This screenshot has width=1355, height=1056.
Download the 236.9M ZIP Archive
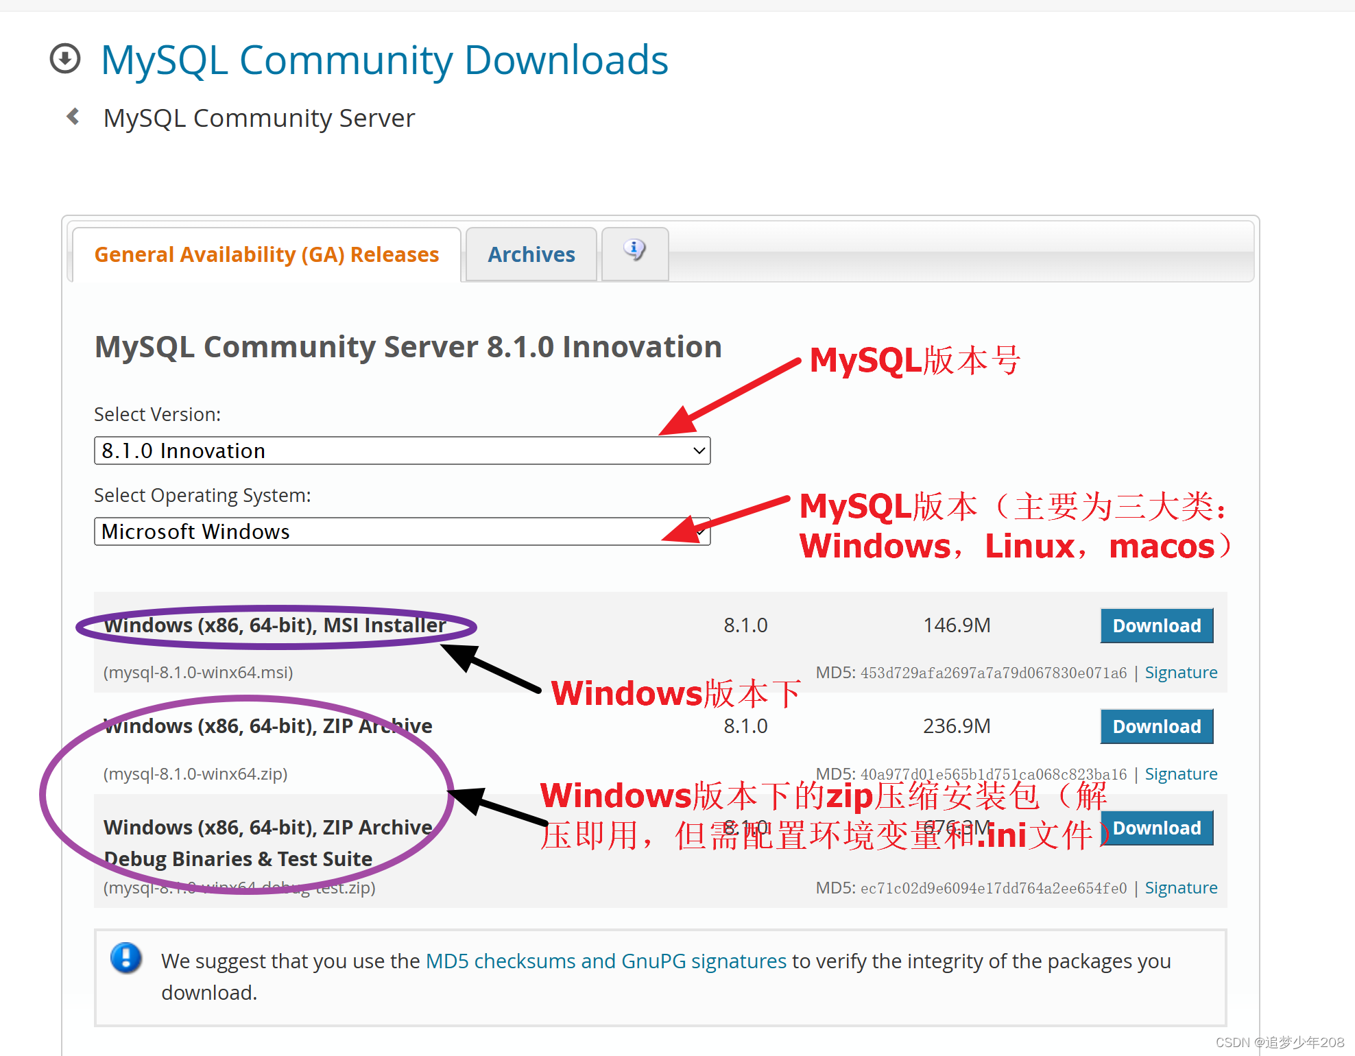pyautogui.click(x=1156, y=726)
